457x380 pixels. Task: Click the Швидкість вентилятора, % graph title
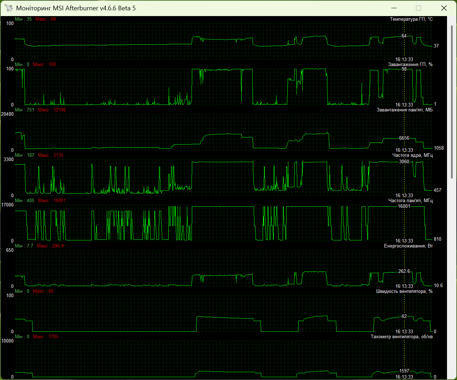[404, 291]
